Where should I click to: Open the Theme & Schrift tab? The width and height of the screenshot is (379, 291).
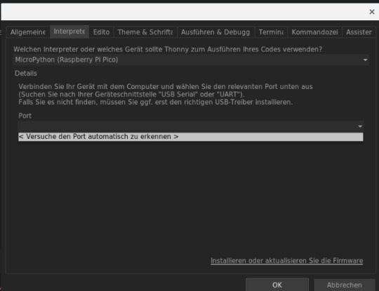[145, 32]
